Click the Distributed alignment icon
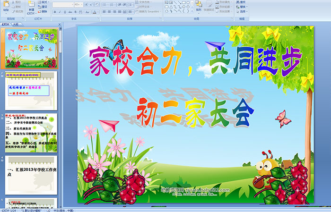Image resolution: width=331 pixels, height=212 pixels. click(x=124, y=12)
